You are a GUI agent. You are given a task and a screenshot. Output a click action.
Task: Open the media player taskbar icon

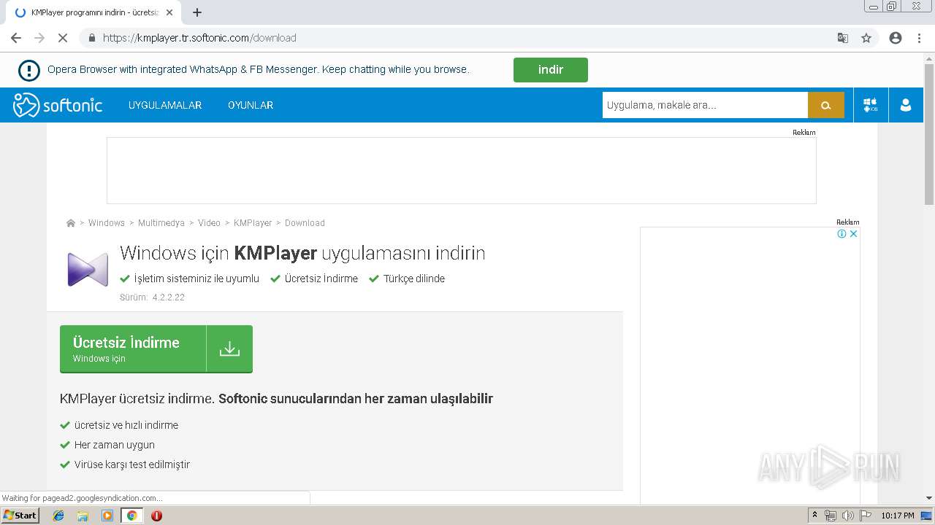pos(107,516)
